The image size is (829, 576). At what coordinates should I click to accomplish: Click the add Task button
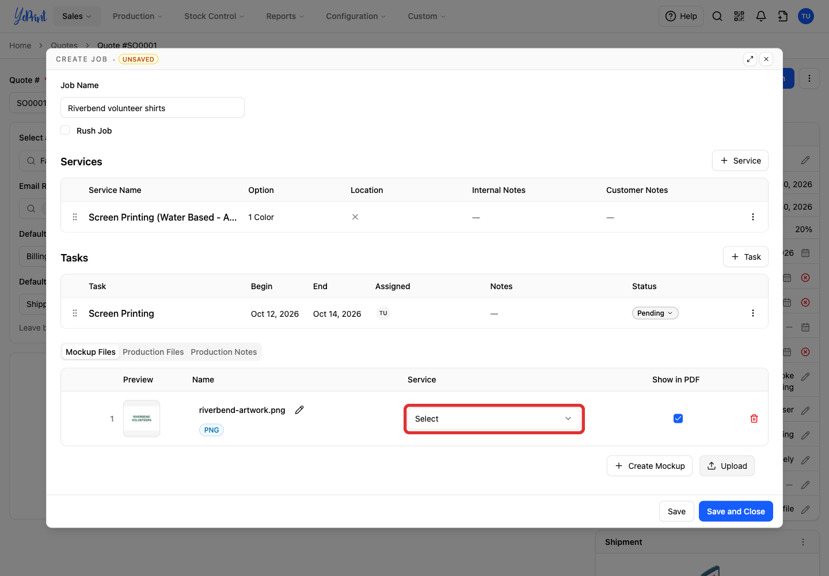pyautogui.click(x=746, y=257)
